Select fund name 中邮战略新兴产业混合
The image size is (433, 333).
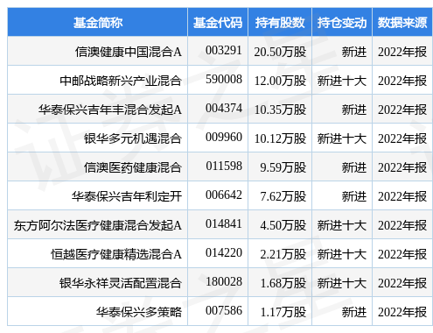point(121,81)
